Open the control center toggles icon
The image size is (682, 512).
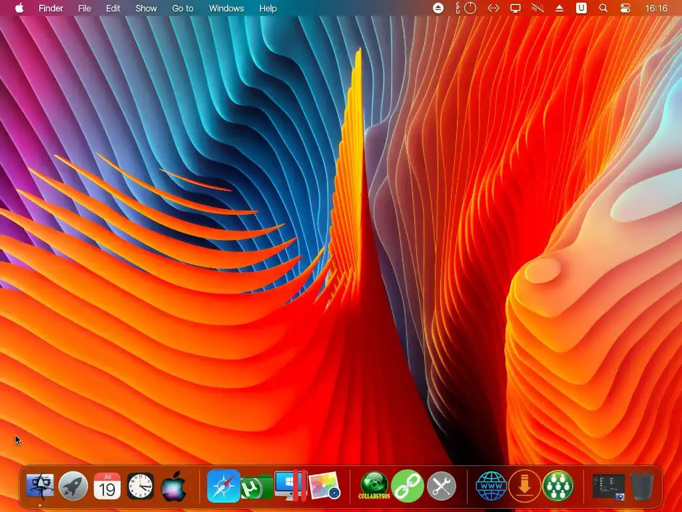tap(625, 8)
